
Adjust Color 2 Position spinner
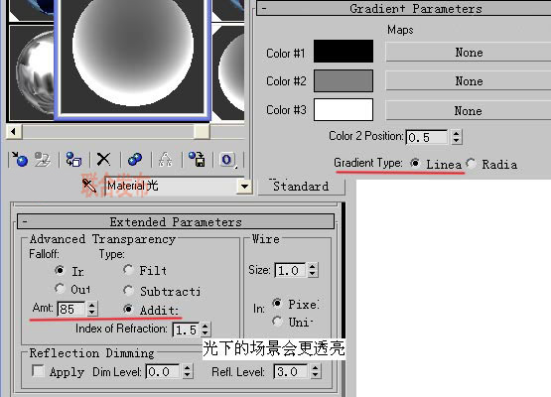coord(456,137)
